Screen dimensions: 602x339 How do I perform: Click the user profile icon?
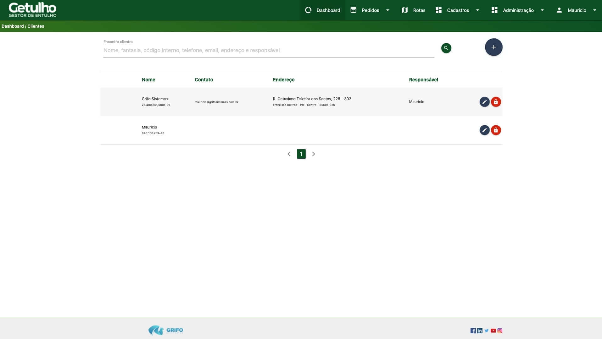click(559, 10)
